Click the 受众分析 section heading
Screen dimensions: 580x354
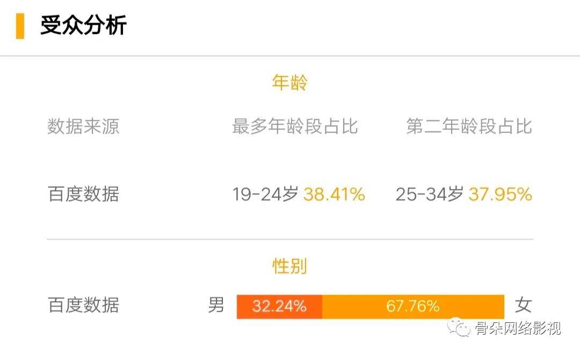tap(83, 25)
